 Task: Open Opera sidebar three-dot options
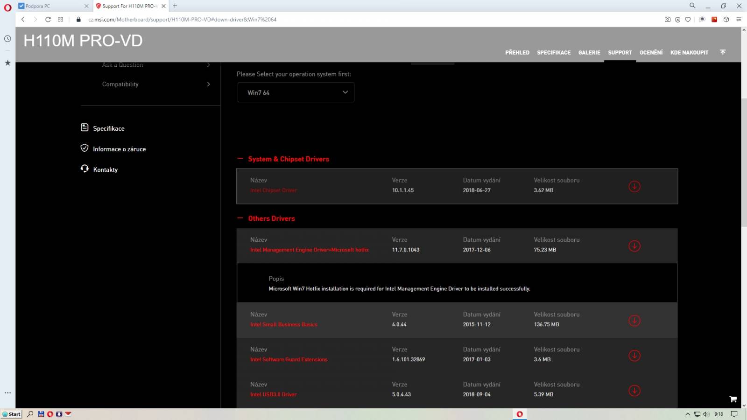(x=7, y=393)
